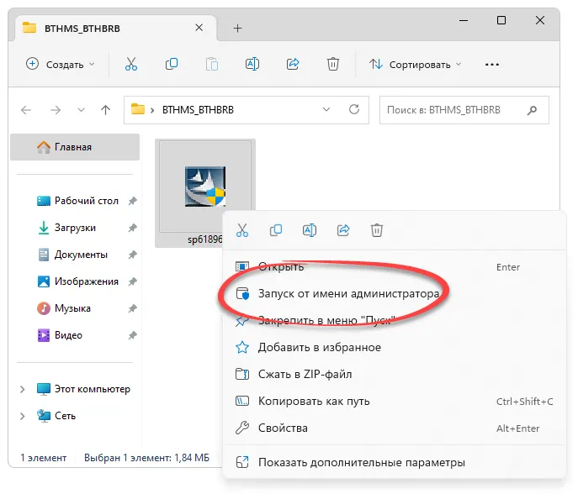Image resolution: width=578 pixels, height=494 pixels.
Task: Click the Copy icon in the context menu
Action: point(276,230)
